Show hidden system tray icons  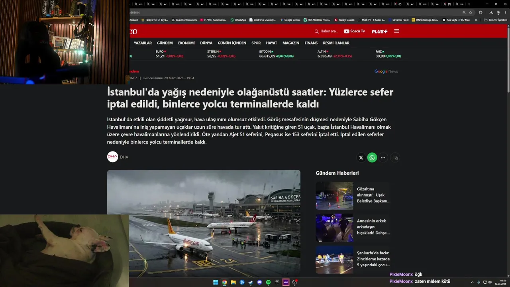pyautogui.click(x=473, y=282)
